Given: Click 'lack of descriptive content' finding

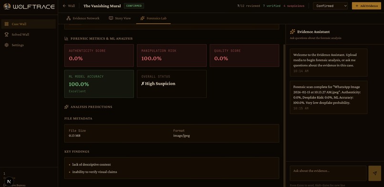Looking at the screenshot, I should (91, 165).
